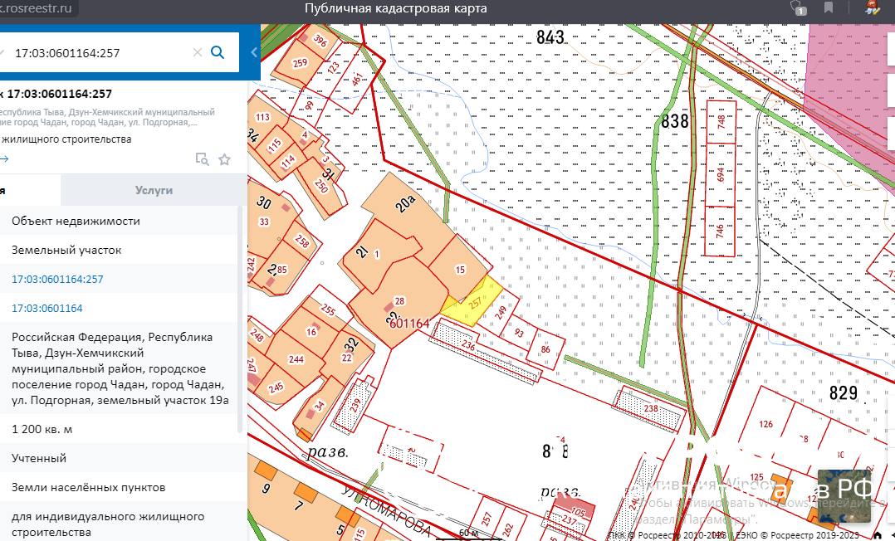Clear the cadastral number search field

pos(198,53)
